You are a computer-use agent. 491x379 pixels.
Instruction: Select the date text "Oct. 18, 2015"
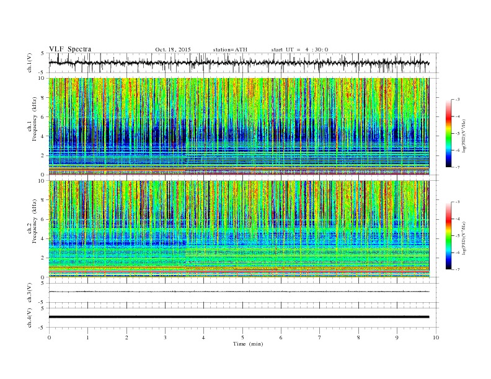tap(173, 50)
